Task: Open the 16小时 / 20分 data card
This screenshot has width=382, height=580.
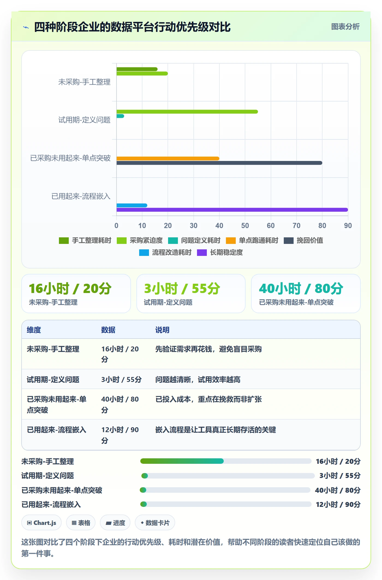Action: (76, 294)
